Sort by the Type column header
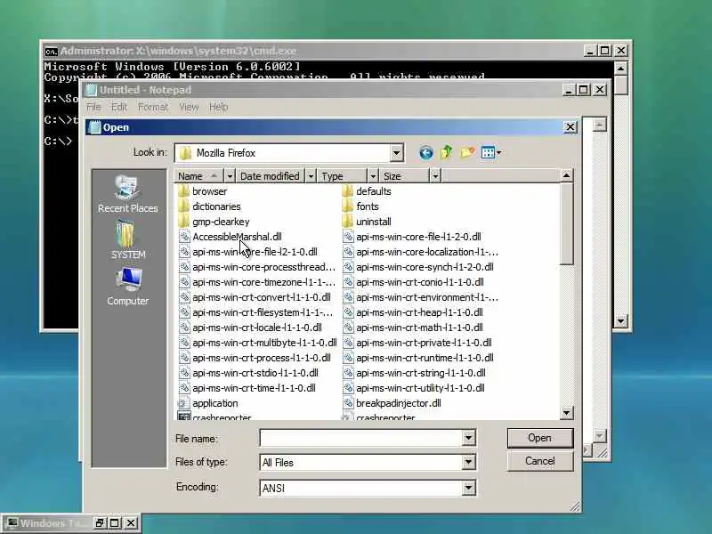712x534 pixels. click(x=342, y=175)
